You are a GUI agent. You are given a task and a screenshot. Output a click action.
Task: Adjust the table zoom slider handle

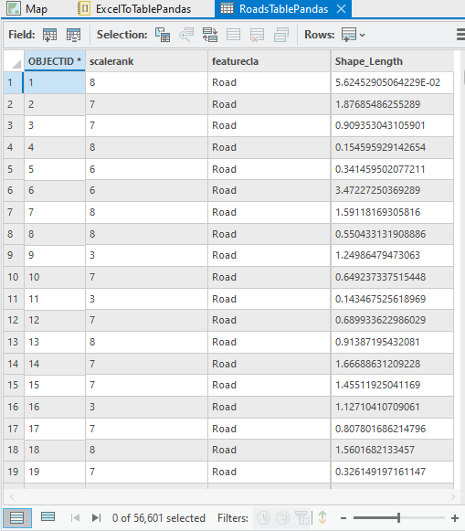click(x=398, y=518)
